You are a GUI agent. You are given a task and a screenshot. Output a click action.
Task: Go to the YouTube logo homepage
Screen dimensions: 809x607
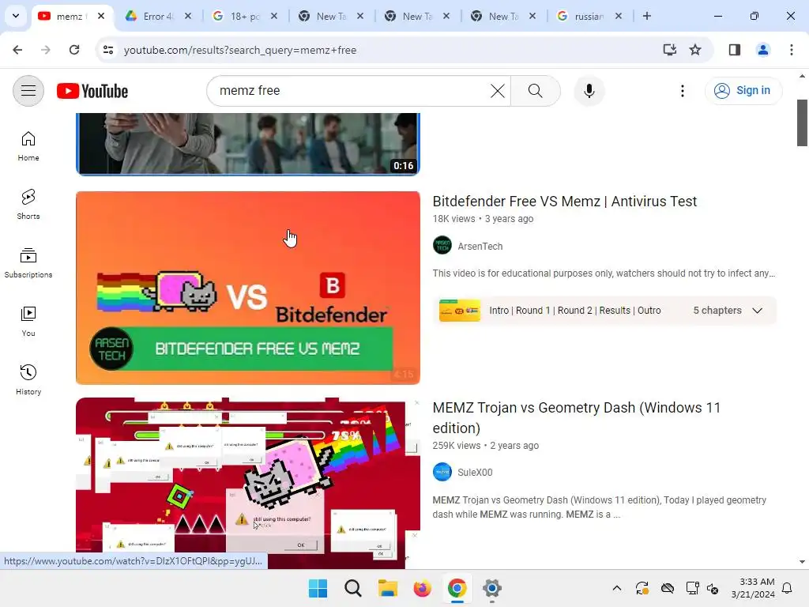92,91
